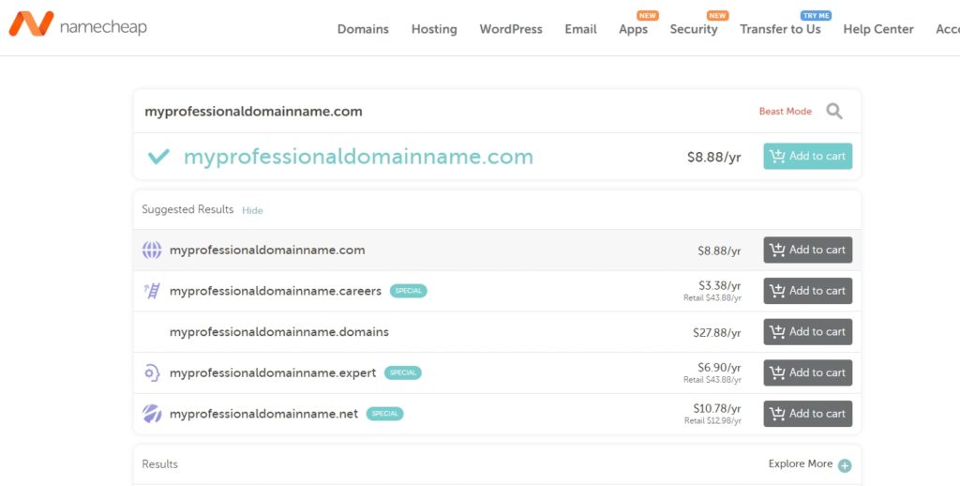The image size is (960, 486).
Task: Open the Apps menu
Action: tap(633, 29)
